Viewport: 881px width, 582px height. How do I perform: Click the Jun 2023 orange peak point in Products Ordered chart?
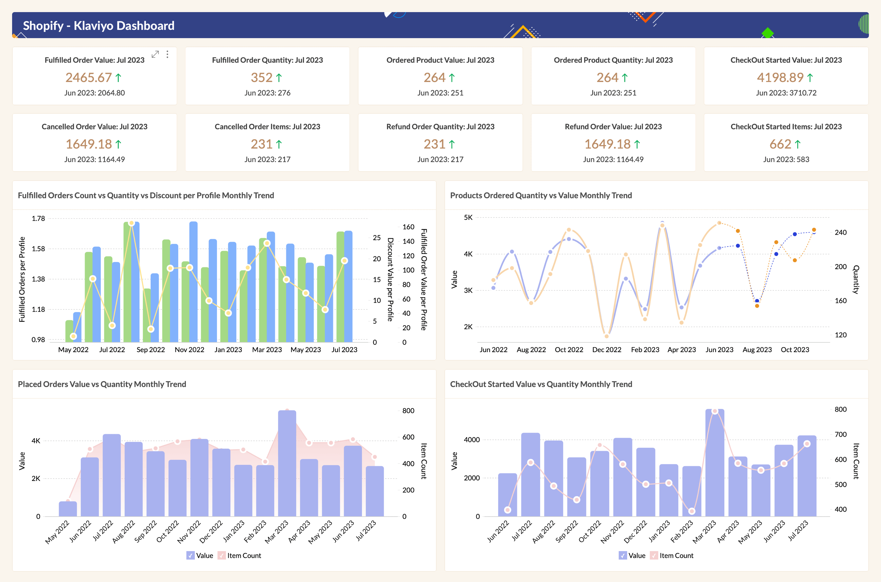[x=719, y=223]
